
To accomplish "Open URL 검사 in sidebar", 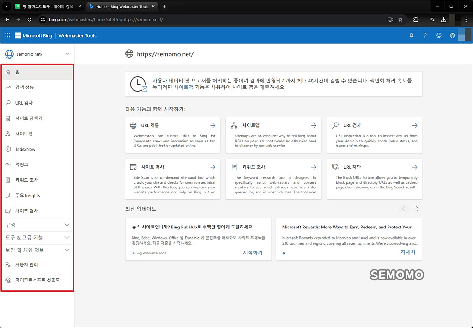I will tap(37, 103).
